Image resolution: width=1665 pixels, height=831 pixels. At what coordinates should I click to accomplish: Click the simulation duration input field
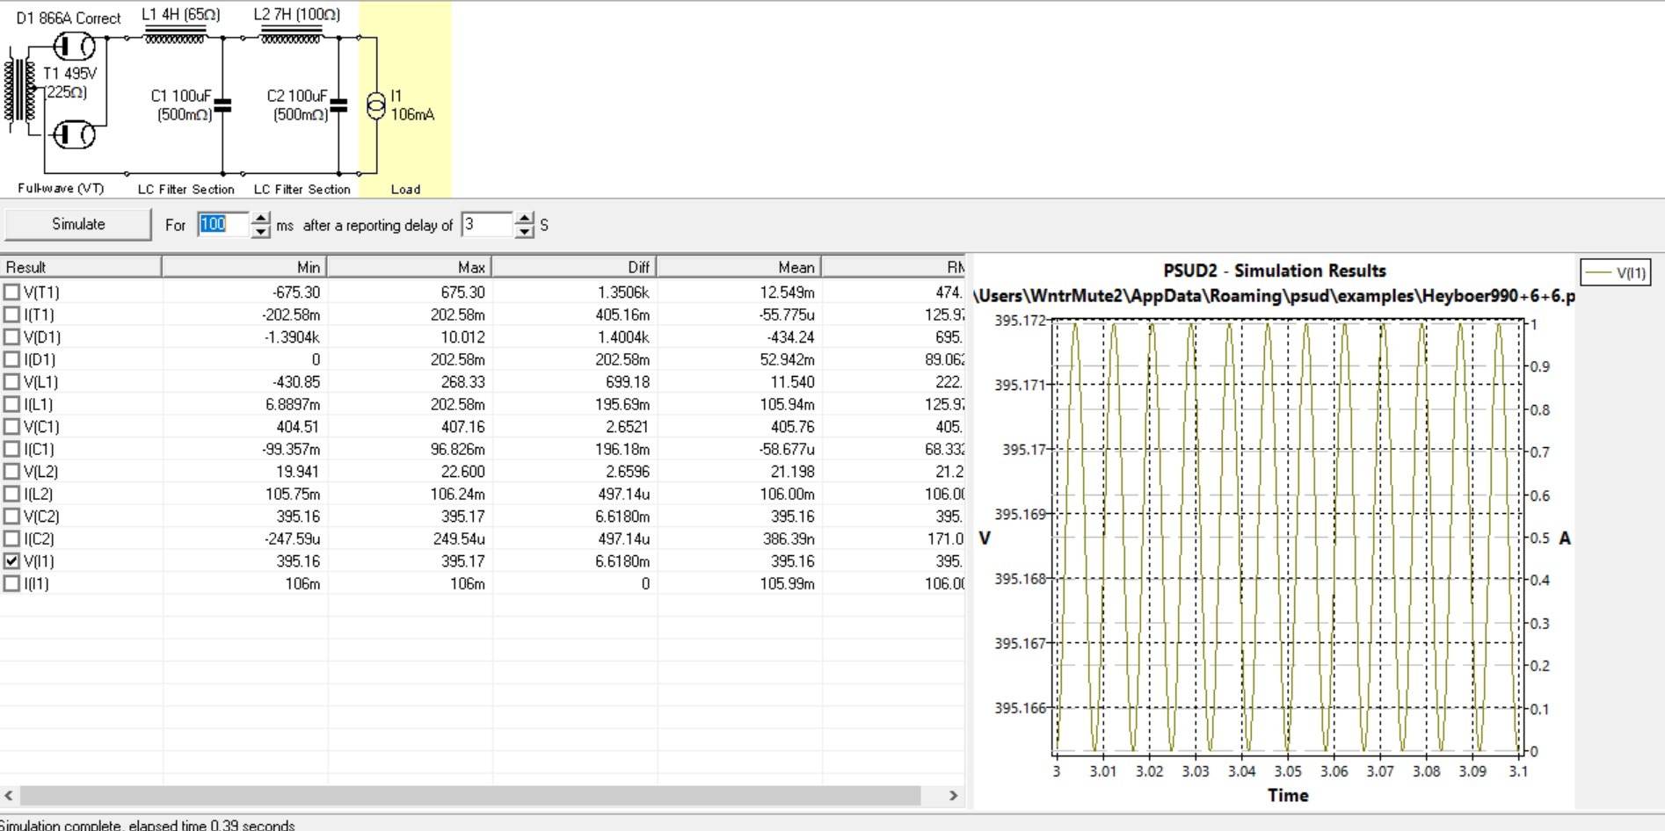coord(224,225)
